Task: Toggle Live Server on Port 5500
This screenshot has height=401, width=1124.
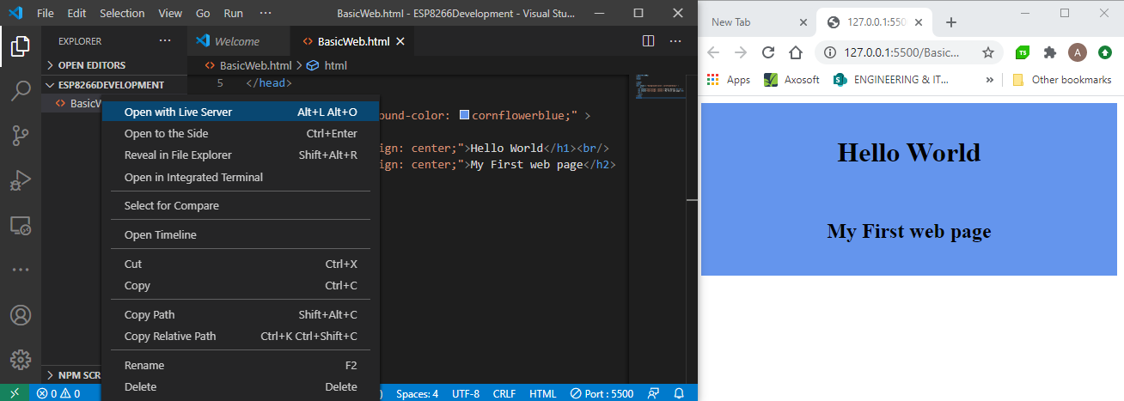Action: 602,393
